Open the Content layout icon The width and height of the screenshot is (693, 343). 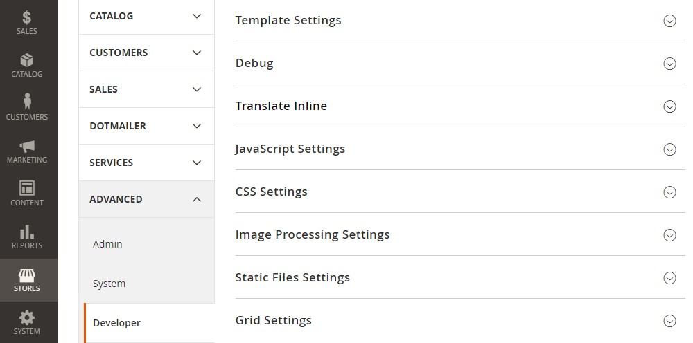27,188
